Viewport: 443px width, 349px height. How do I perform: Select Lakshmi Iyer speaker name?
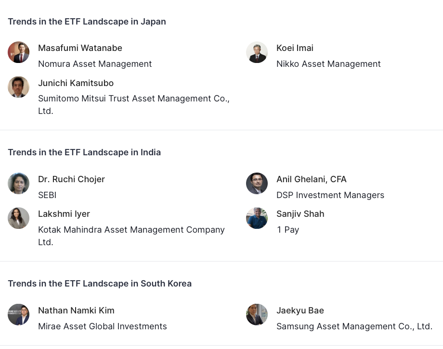tap(64, 214)
